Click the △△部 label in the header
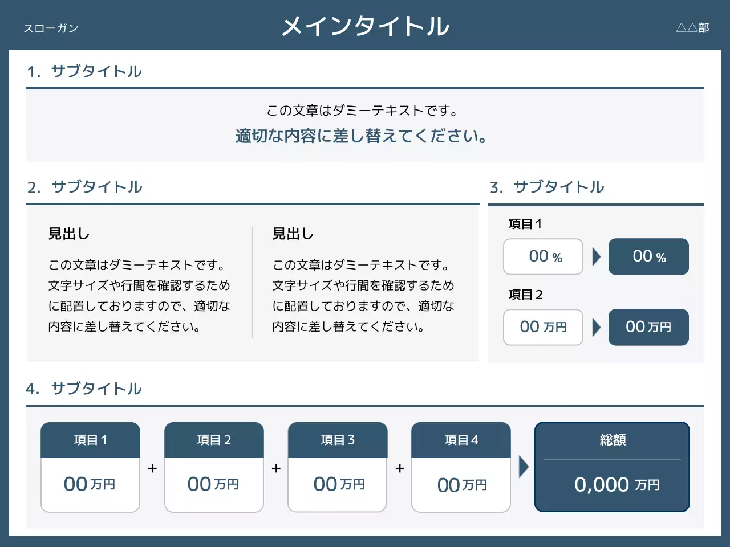The width and height of the screenshot is (730, 547). pyautogui.click(x=692, y=28)
